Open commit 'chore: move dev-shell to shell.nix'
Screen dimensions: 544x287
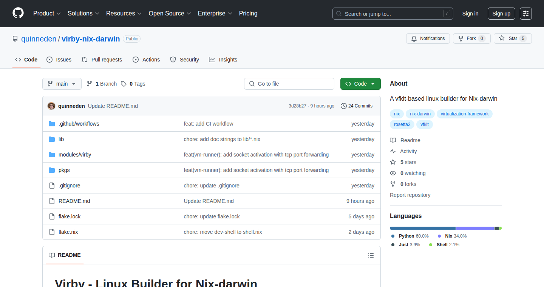pyautogui.click(x=223, y=232)
